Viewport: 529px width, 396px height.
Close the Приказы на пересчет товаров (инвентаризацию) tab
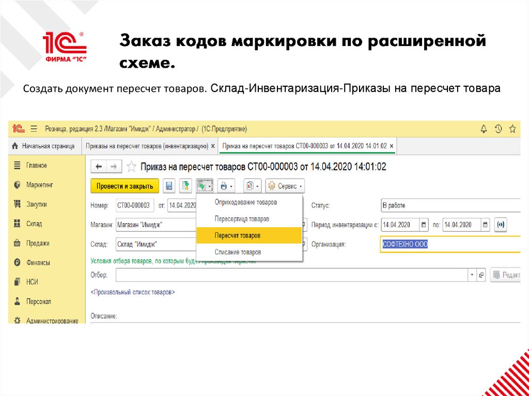pyautogui.click(x=212, y=147)
